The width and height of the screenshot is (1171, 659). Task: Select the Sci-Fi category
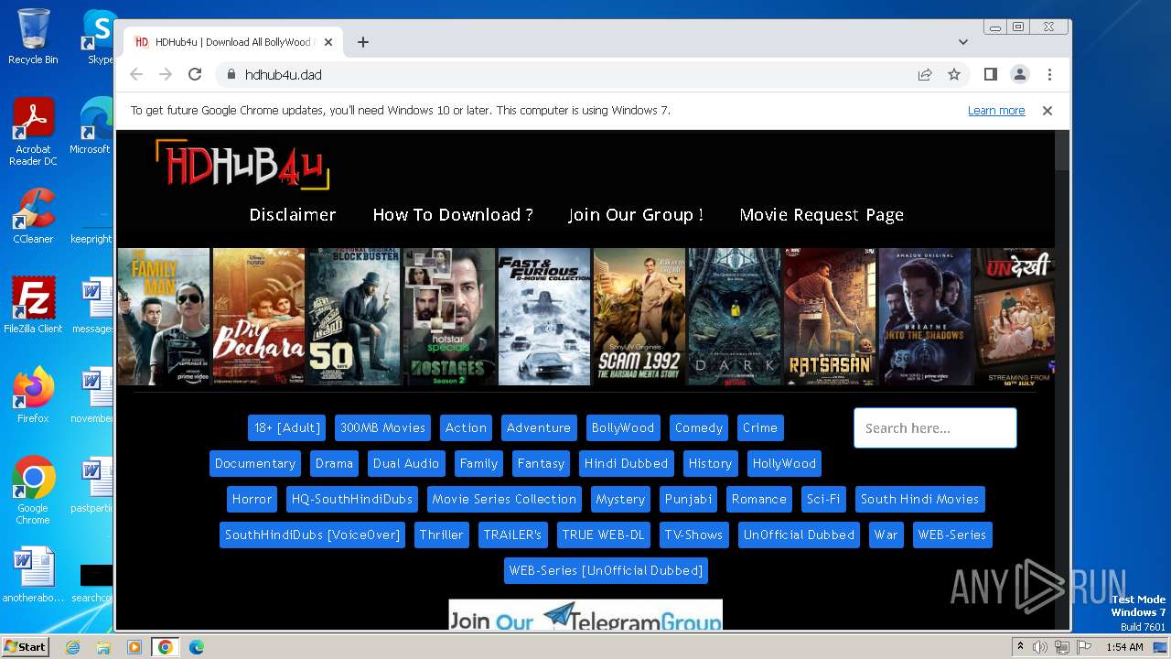[x=823, y=500]
